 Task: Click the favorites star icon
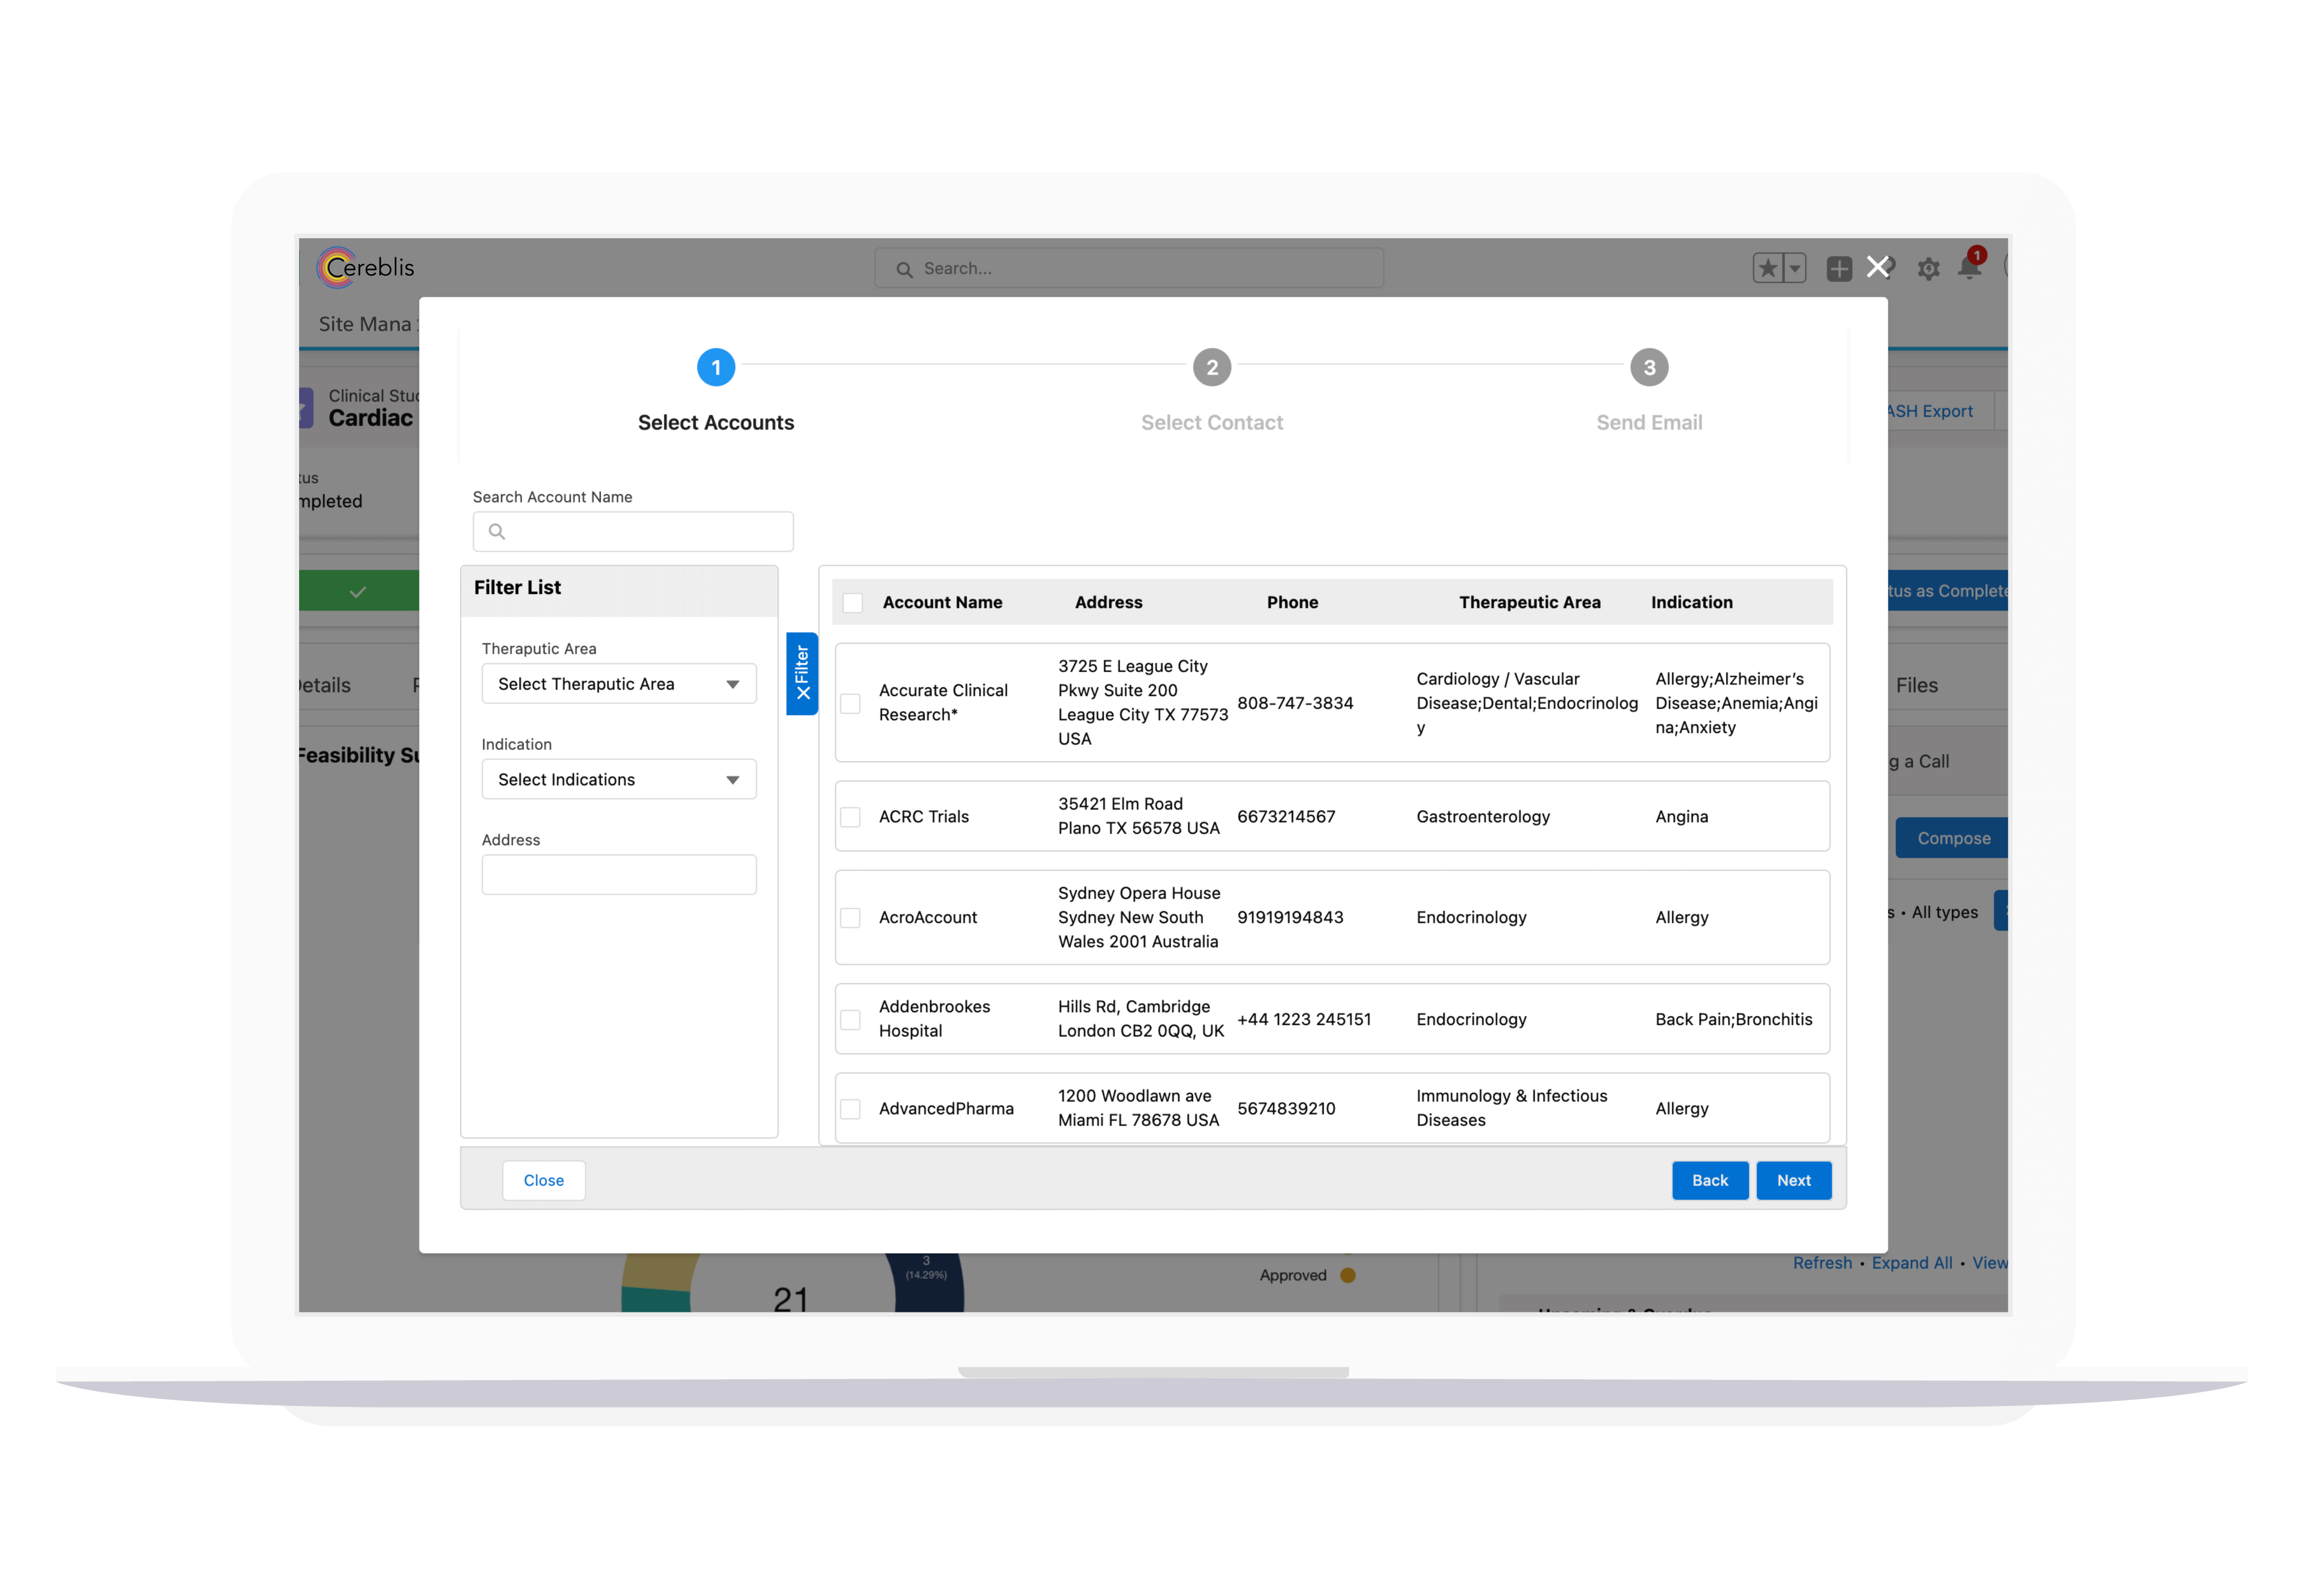1767,268
